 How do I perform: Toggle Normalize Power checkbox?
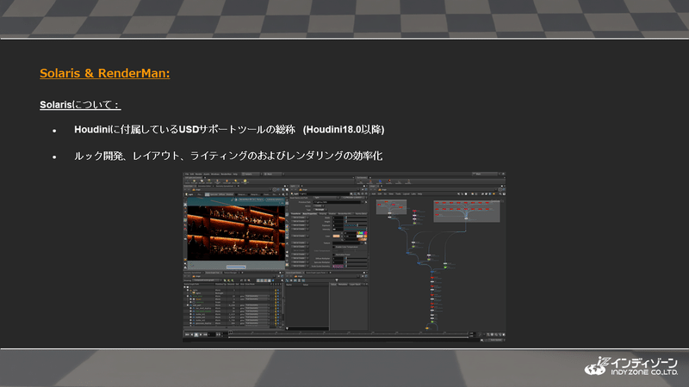coord(334,255)
